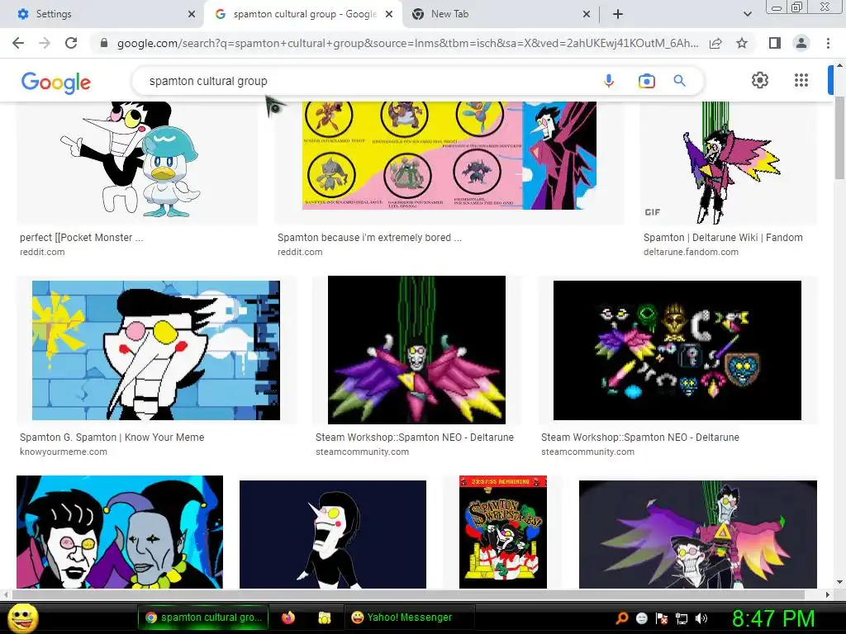Click the Google search text box
Screen dimensions: 846x634
367,81
